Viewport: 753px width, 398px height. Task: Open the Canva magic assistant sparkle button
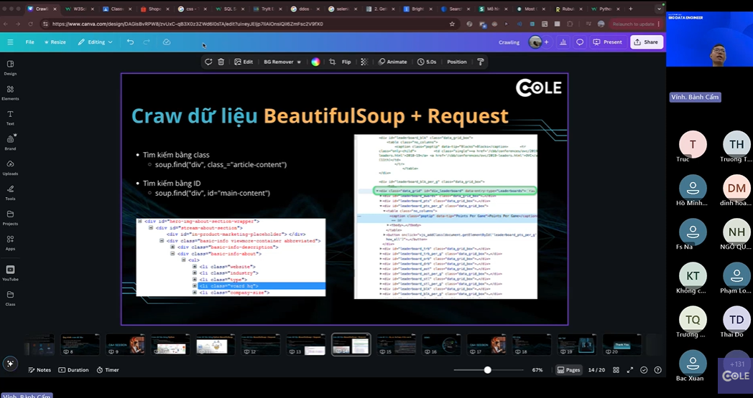10,364
